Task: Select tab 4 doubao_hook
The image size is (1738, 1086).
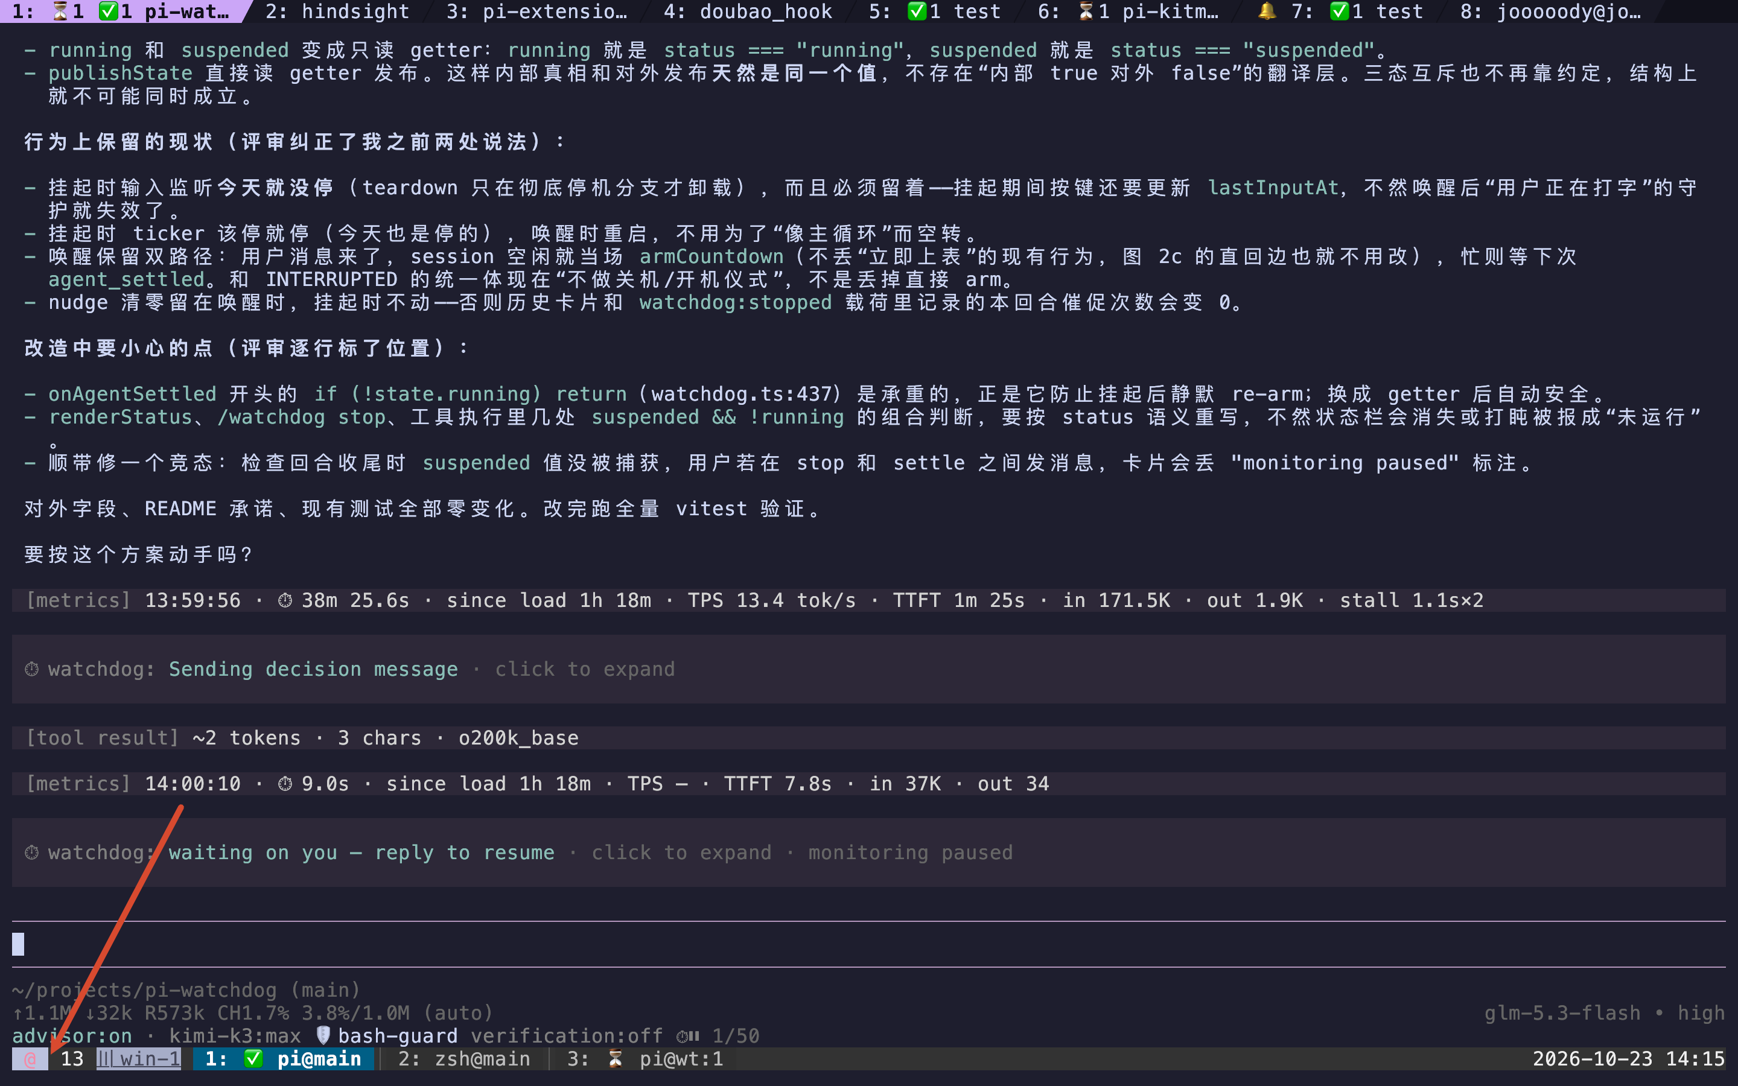Action: click(748, 11)
